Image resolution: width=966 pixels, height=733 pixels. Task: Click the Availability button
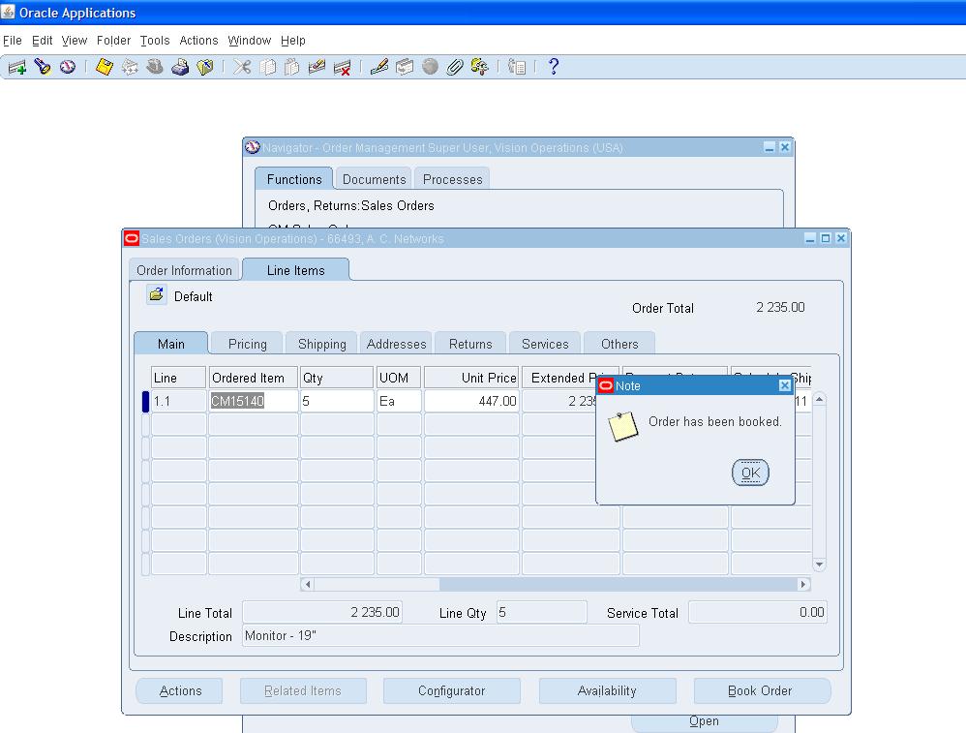coord(607,690)
